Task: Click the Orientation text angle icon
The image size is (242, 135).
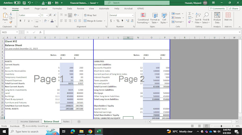Action: pos(75,15)
